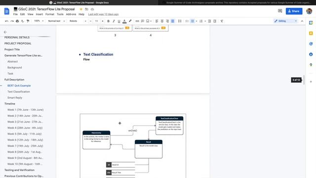Click the Docs home icon
316x178 pixels.
pos(6,11)
